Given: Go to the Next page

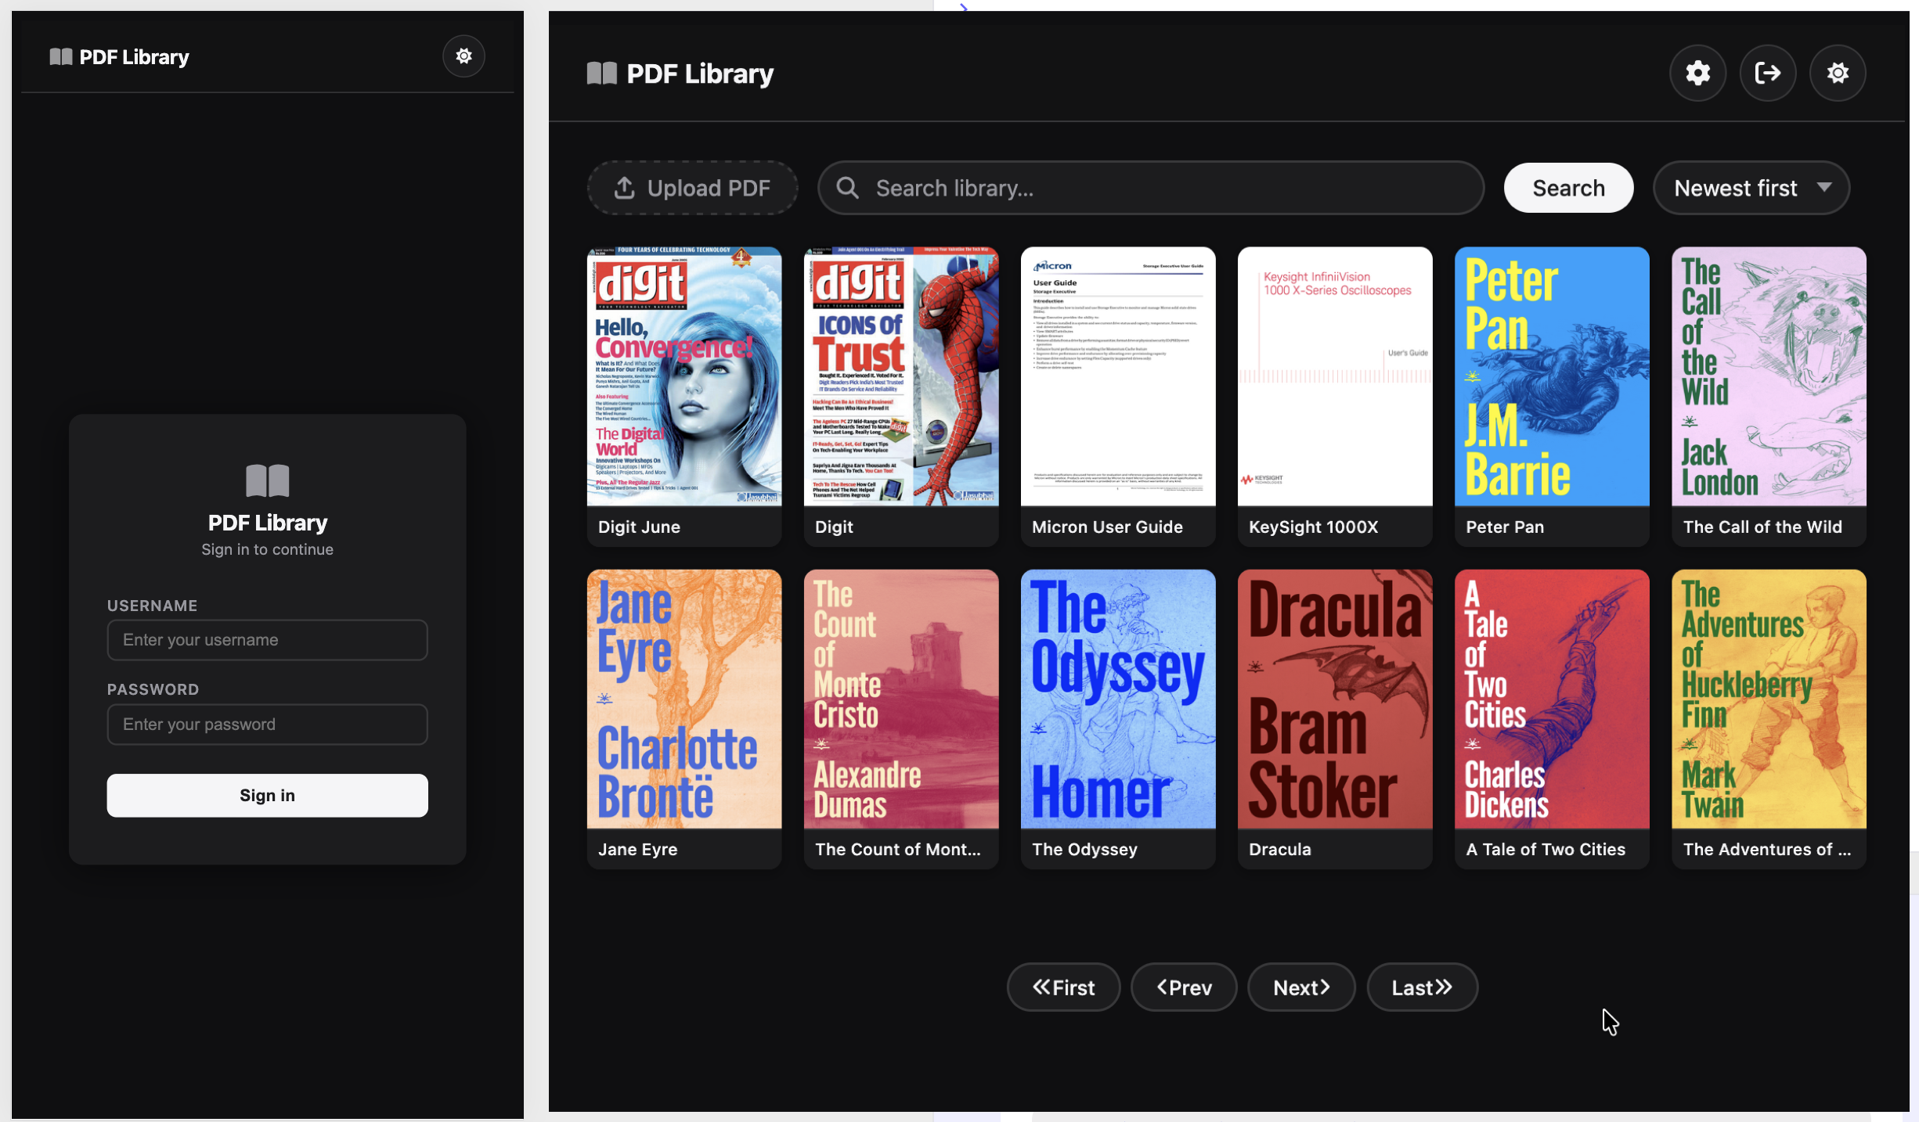Looking at the screenshot, I should click(x=1301, y=987).
